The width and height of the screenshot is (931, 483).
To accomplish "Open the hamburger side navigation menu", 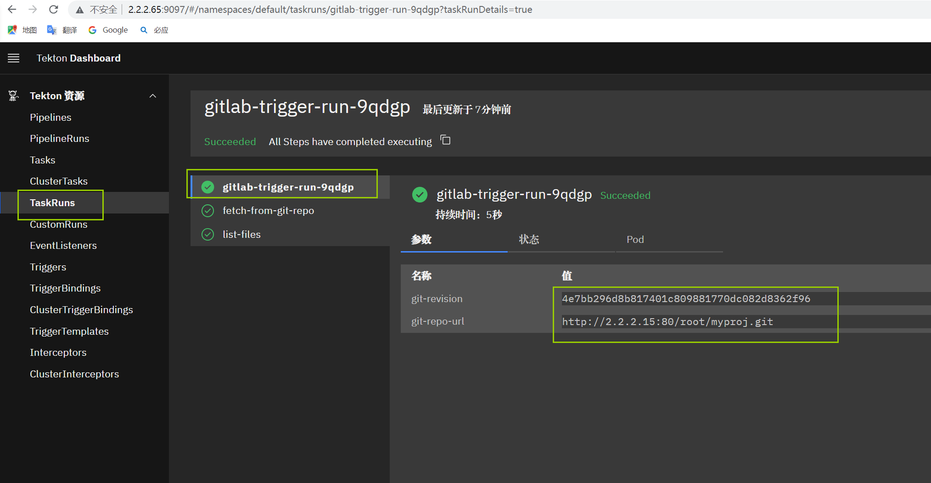I will (13, 58).
